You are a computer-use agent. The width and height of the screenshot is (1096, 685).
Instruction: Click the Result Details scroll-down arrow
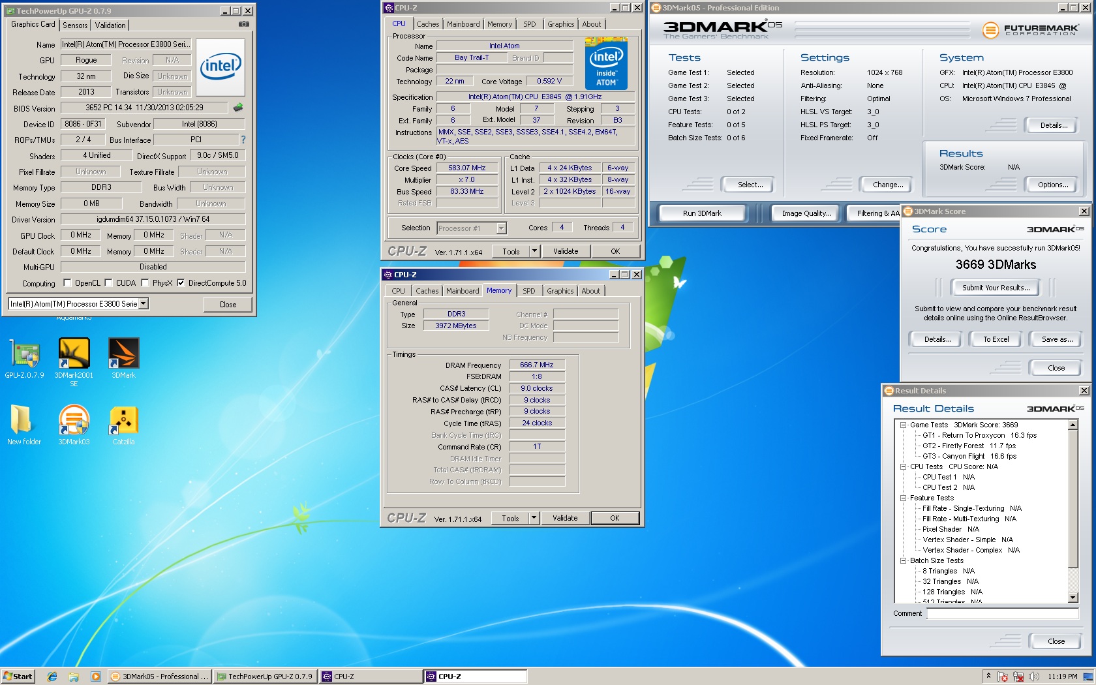[1073, 598]
